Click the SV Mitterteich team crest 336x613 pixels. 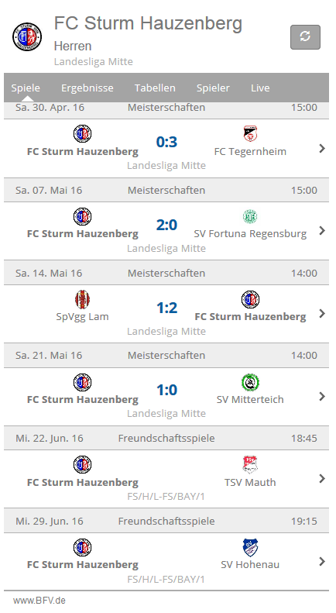click(250, 382)
